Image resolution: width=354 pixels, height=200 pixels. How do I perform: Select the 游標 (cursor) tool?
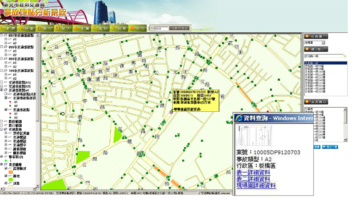(10, 28)
